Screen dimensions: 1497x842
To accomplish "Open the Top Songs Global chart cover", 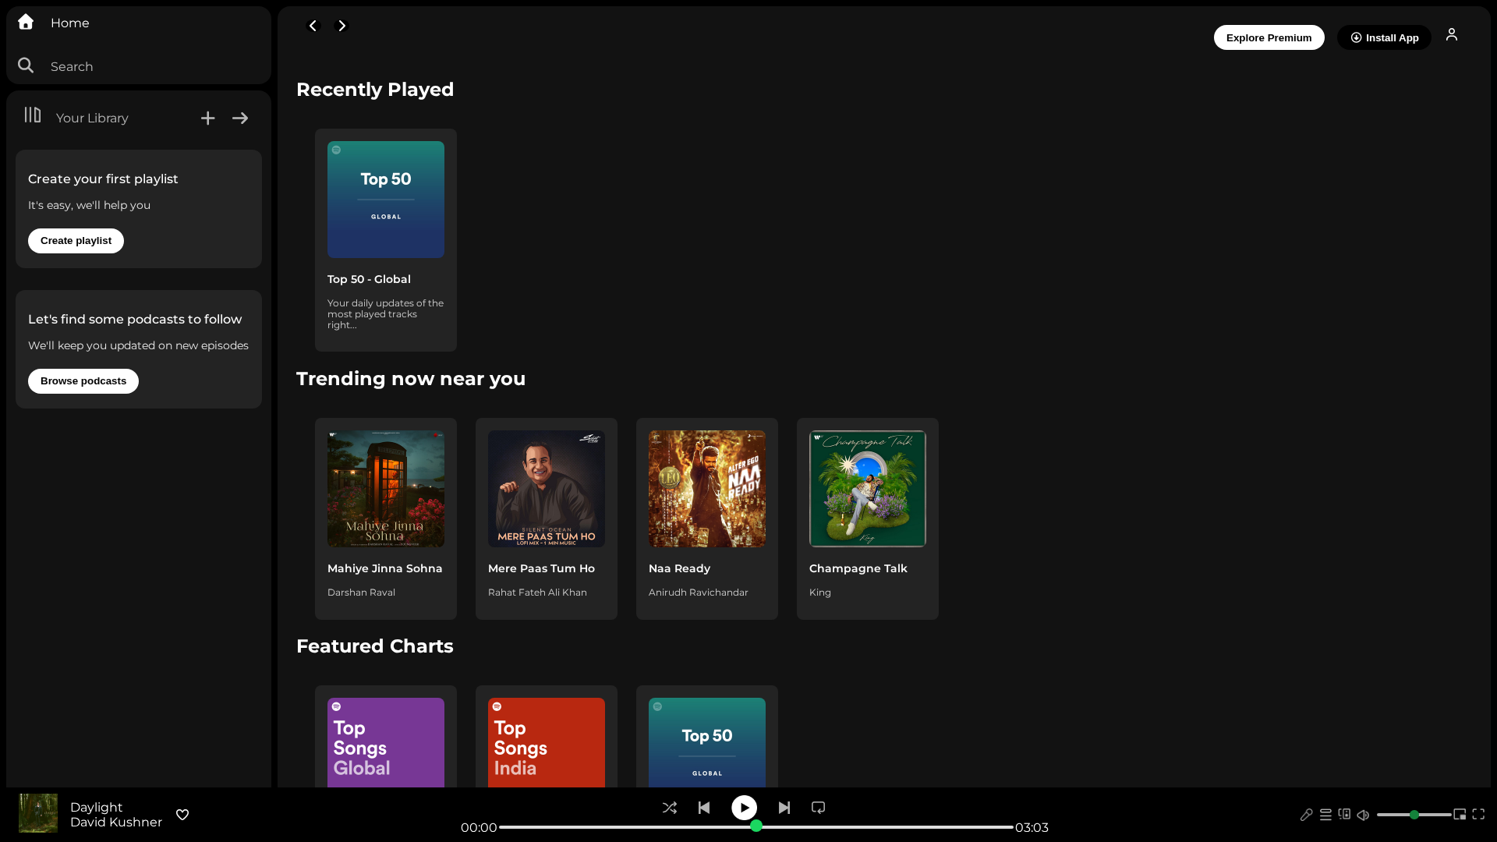I will [386, 742].
